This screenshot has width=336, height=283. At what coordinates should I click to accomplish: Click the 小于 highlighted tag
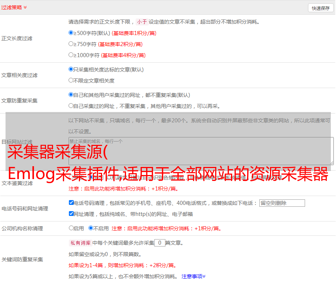[142, 22]
